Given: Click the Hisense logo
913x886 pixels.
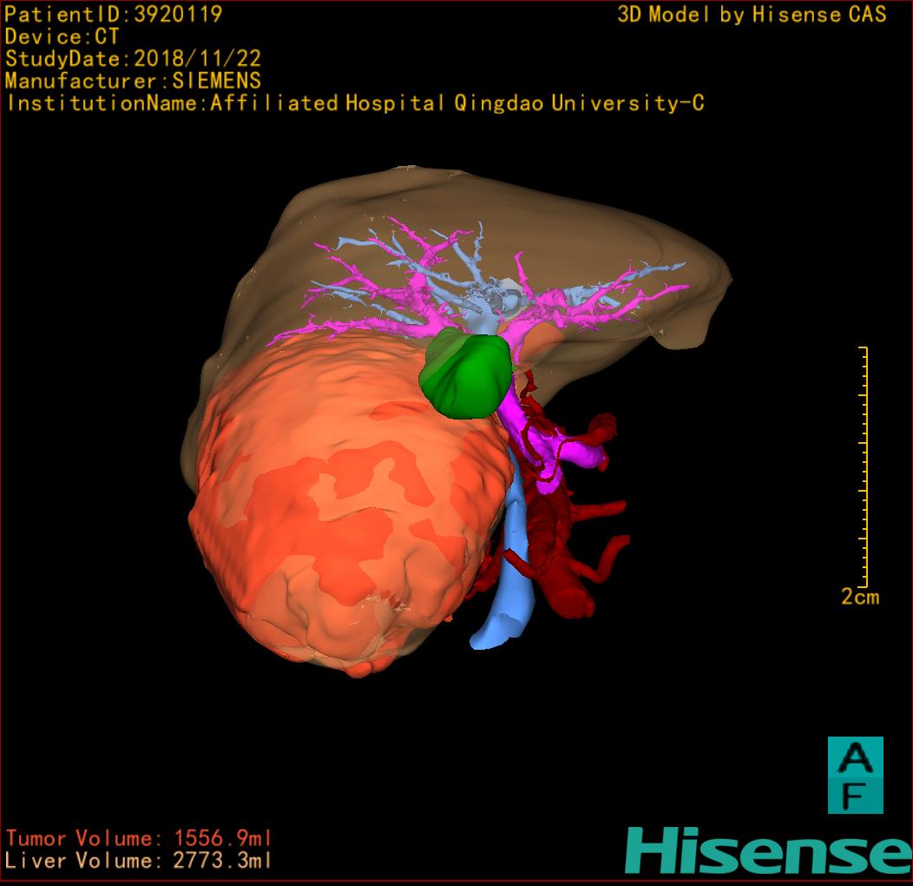Looking at the screenshot, I should [768, 850].
